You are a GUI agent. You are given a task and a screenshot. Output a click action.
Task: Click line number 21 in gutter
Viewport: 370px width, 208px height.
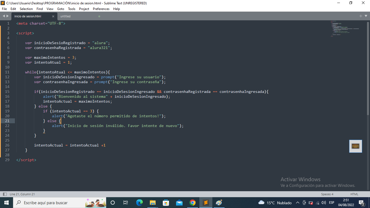[7, 121]
